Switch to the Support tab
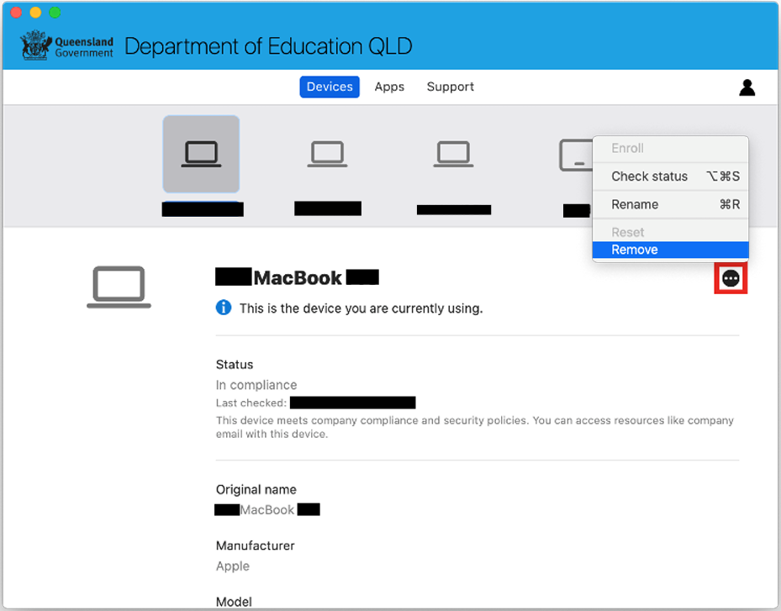781x611 pixels. pyautogui.click(x=451, y=87)
